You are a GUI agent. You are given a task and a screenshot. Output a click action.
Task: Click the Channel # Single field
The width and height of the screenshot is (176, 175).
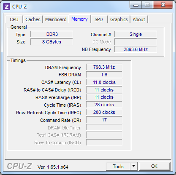(x=135, y=34)
